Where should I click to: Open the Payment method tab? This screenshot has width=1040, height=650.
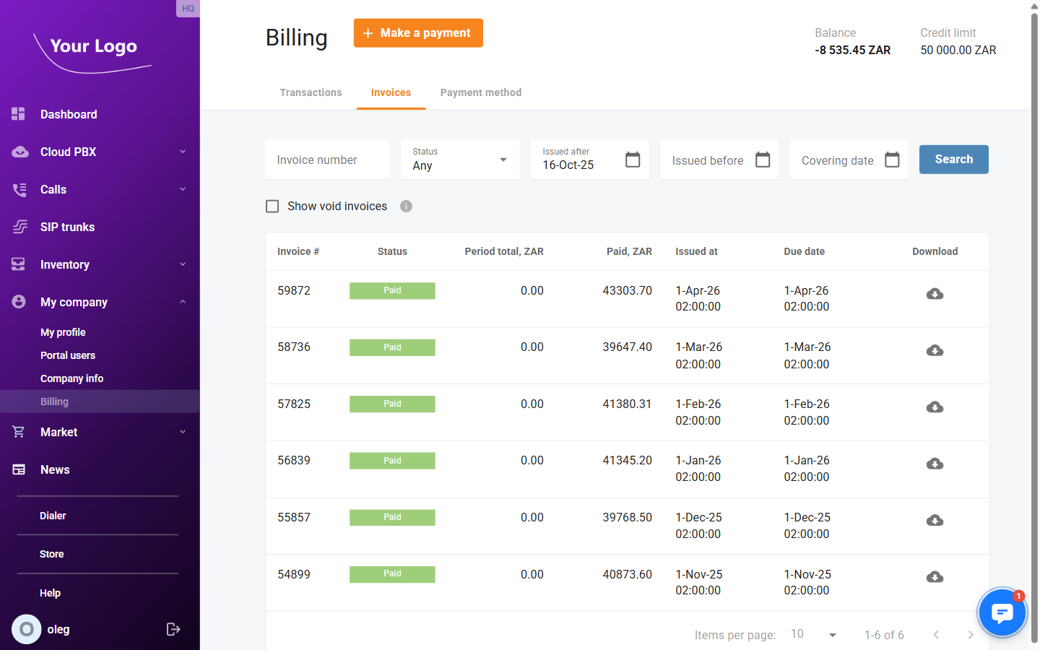480,92
